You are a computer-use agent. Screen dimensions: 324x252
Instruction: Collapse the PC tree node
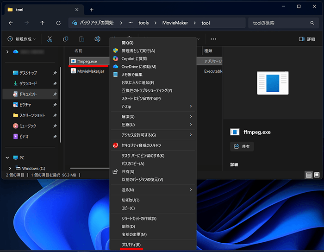pyautogui.click(x=7, y=158)
